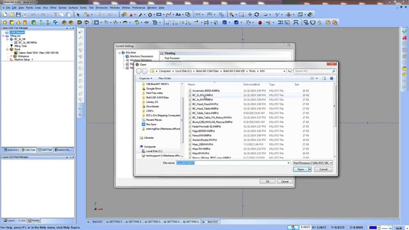Screen dimensions: 409x230
Task: Click Cancel in Current Settings dialog
Action: (x=284, y=181)
